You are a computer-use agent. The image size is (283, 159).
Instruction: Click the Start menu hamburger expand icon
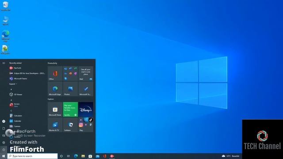coord(4,63)
